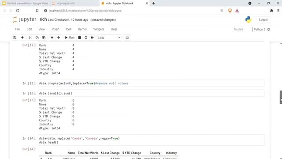
Task: Click the Industry column header
Action: pos(171,153)
